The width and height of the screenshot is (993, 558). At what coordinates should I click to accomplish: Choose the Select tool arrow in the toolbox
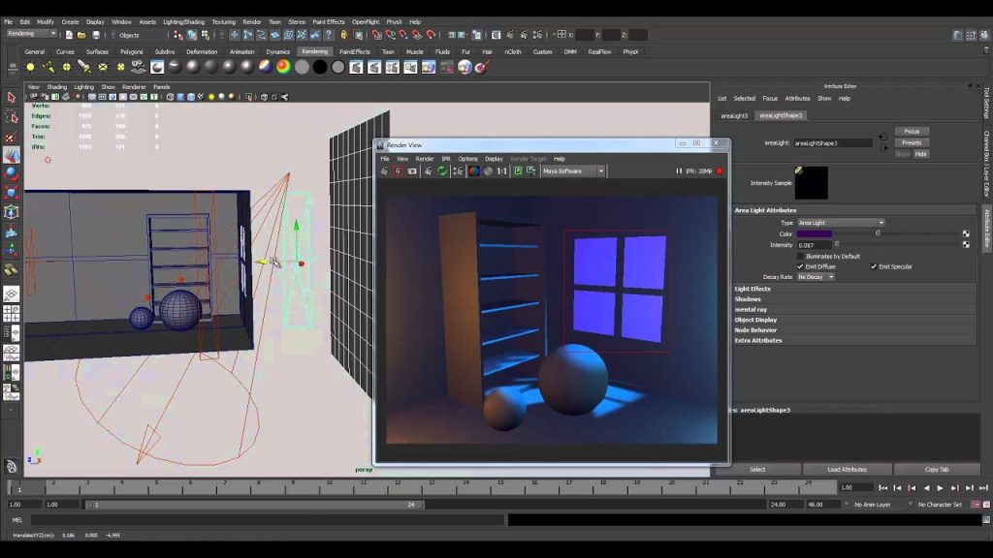click(12, 98)
